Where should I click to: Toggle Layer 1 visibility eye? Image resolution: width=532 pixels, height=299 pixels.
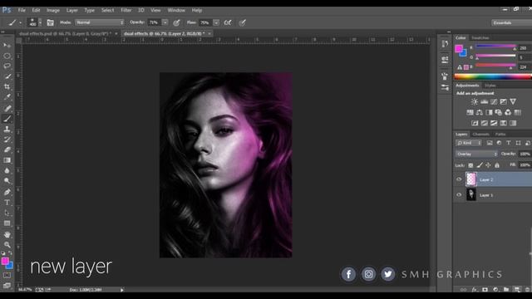tap(459, 195)
